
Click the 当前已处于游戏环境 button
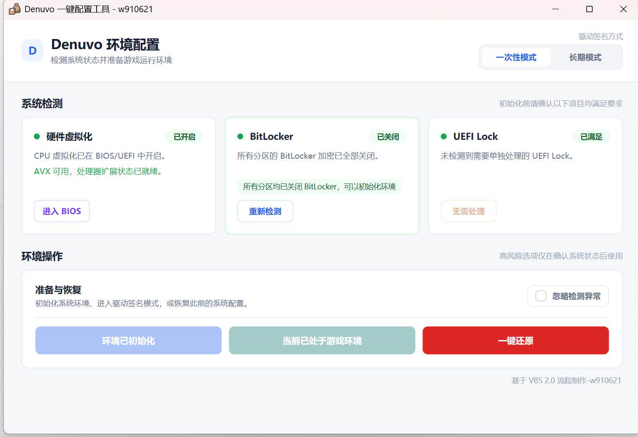tap(322, 340)
